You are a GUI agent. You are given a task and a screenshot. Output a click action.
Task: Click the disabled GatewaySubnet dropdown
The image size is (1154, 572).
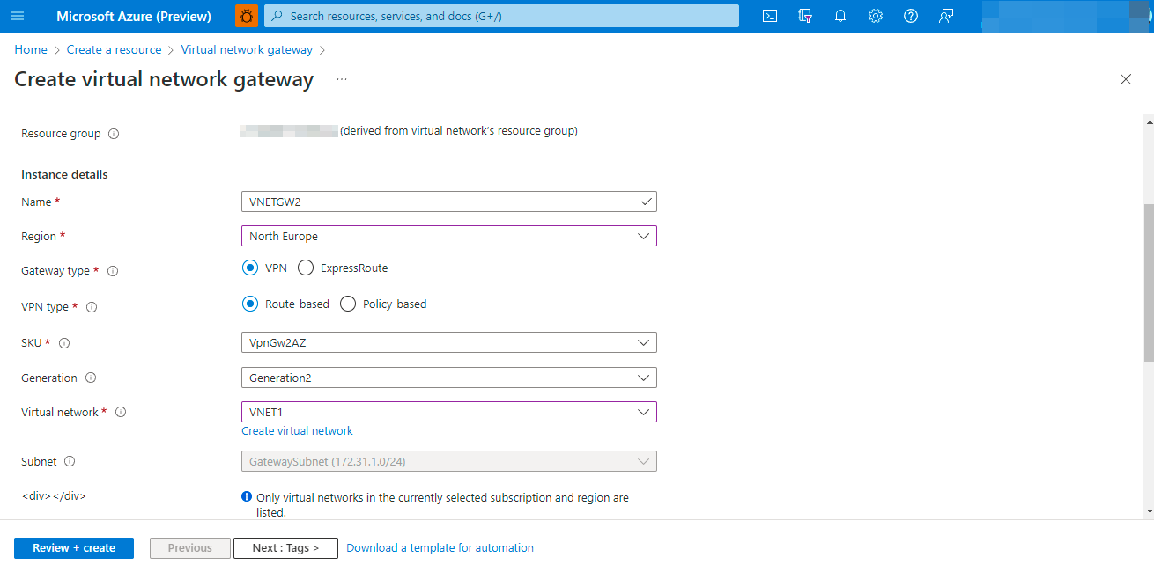pyautogui.click(x=449, y=461)
